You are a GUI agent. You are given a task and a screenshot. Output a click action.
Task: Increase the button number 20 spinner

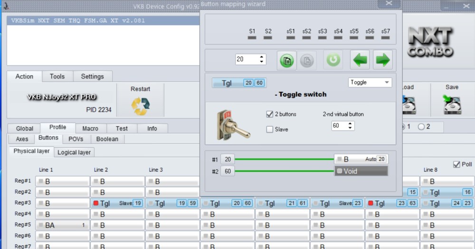pos(262,56)
